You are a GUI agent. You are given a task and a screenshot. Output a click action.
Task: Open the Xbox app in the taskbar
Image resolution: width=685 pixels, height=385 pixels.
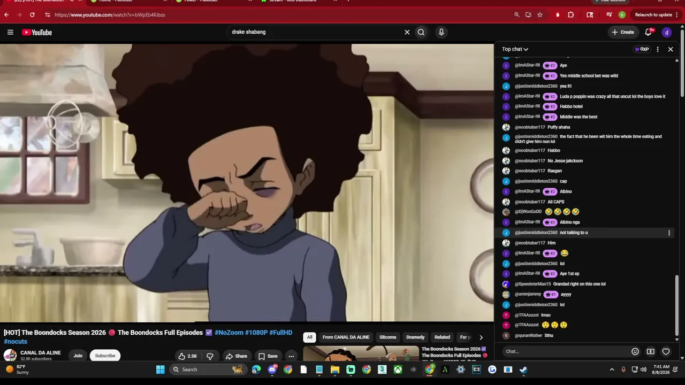tap(398, 369)
